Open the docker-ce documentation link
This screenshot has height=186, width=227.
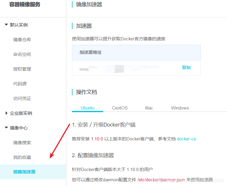[186, 139]
